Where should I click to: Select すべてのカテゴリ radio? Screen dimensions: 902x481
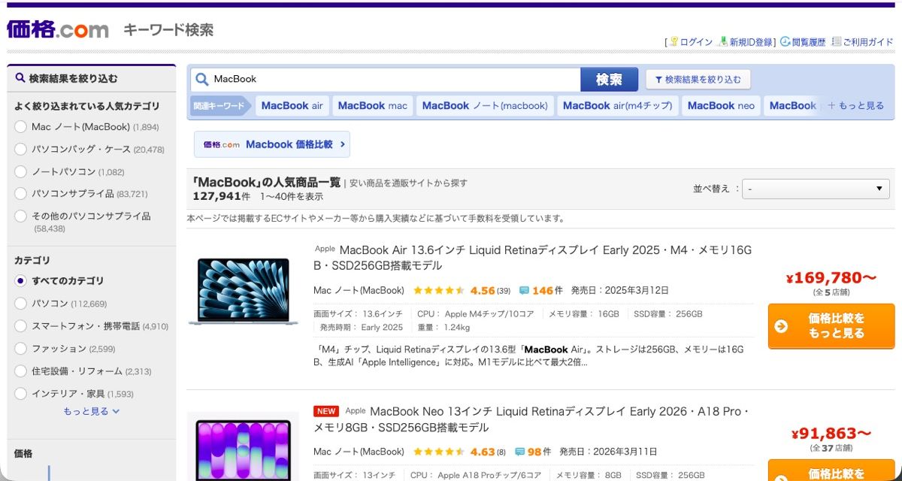20,281
